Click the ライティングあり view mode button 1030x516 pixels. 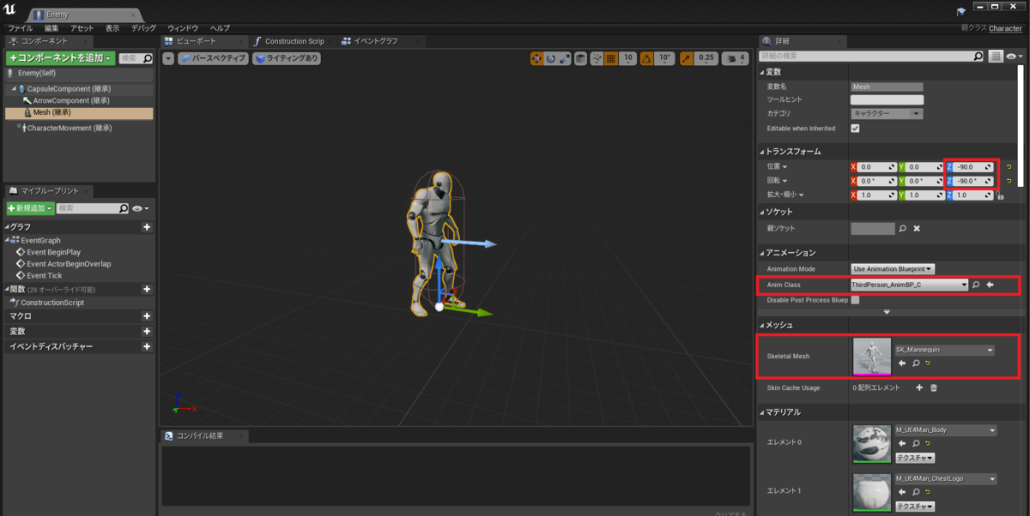tap(287, 58)
